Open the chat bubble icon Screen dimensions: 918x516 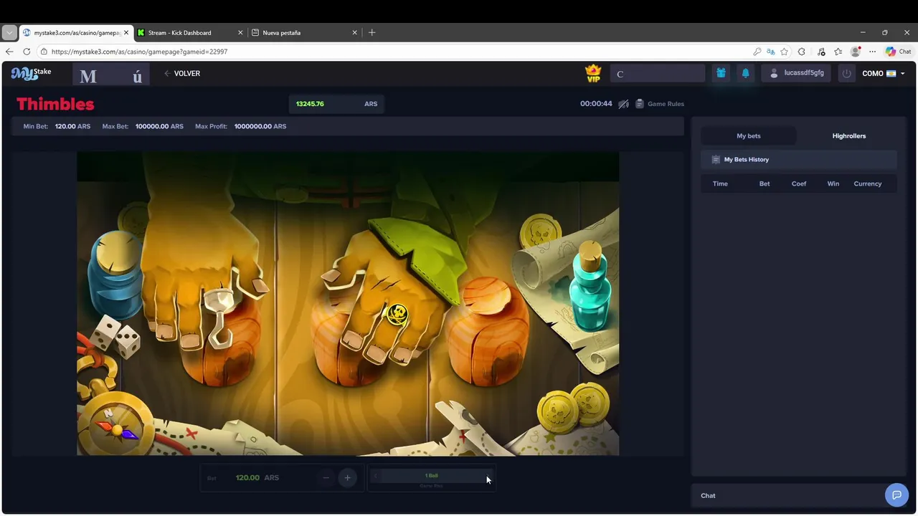pyautogui.click(x=896, y=495)
